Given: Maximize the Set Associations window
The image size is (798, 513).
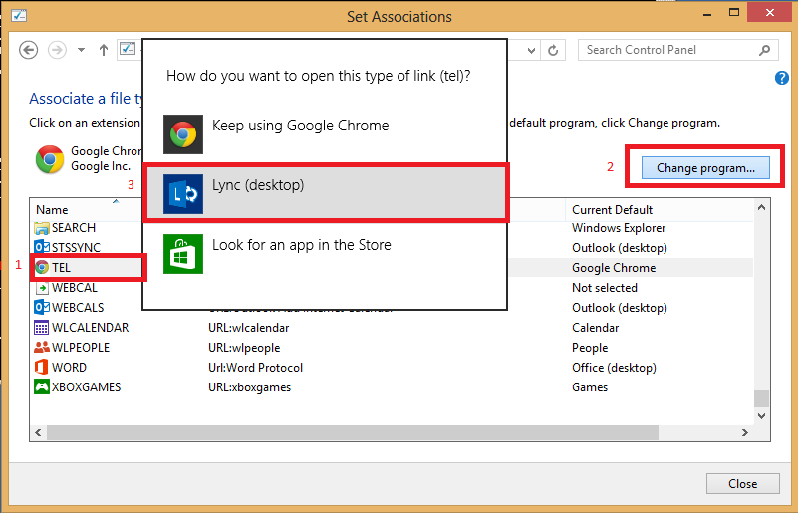Looking at the screenshot, I should click(x=734, y=13).
